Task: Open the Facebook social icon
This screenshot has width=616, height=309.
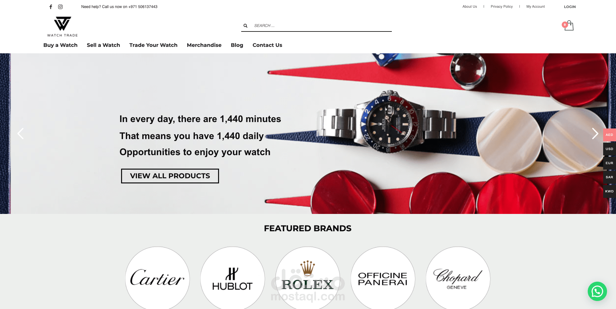Action: [51, 7]
